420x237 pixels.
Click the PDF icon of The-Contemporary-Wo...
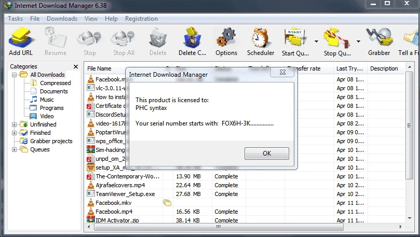(x=91, y=176)
